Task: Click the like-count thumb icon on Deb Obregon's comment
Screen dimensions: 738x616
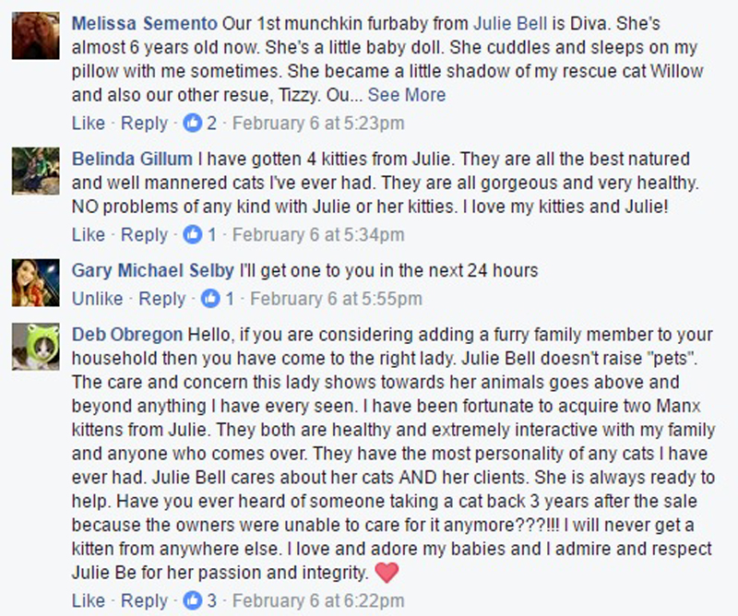Action: tap(193, 600)
